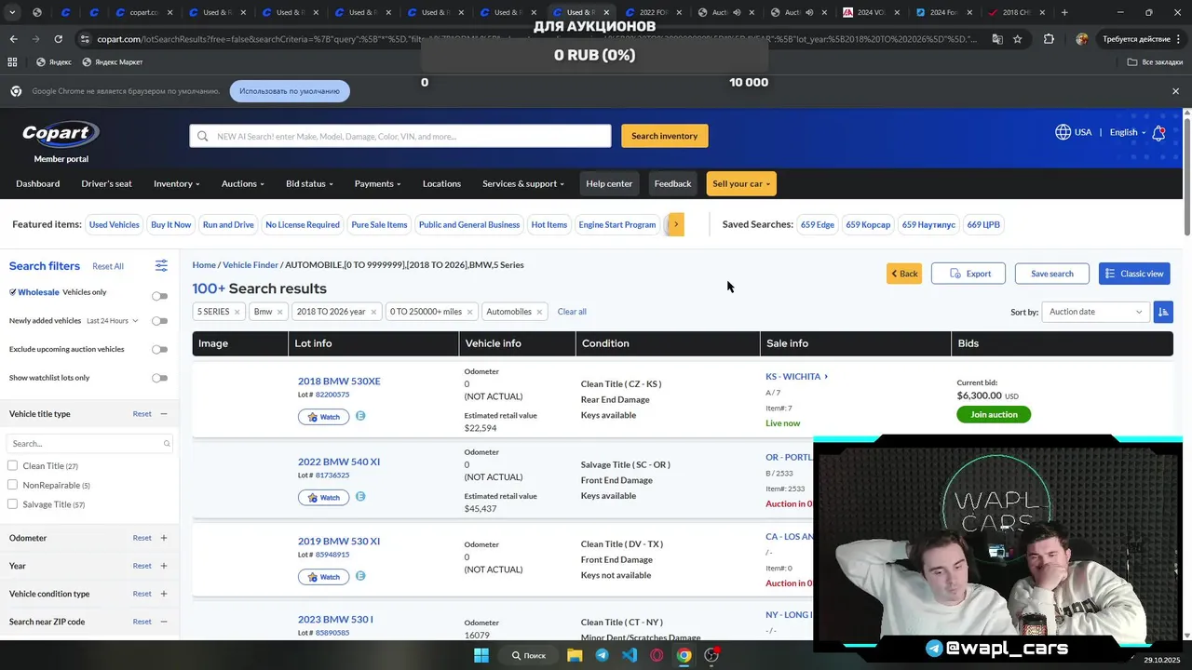Click the translate page icon in the address bar

(x=997, y=39)
